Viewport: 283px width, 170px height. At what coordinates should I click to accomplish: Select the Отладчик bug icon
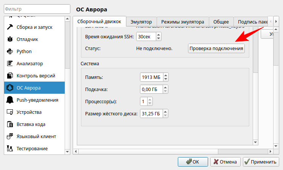[10, 39]
